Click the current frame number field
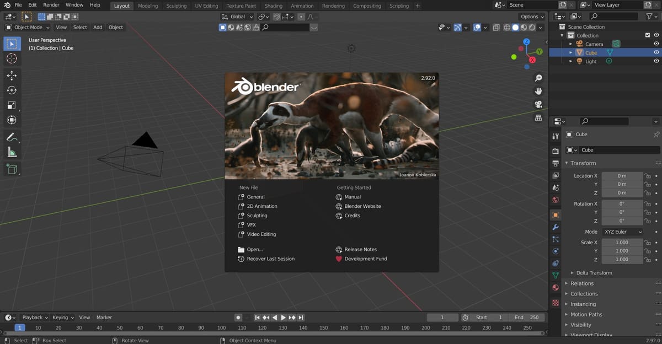 pos(442,318)
